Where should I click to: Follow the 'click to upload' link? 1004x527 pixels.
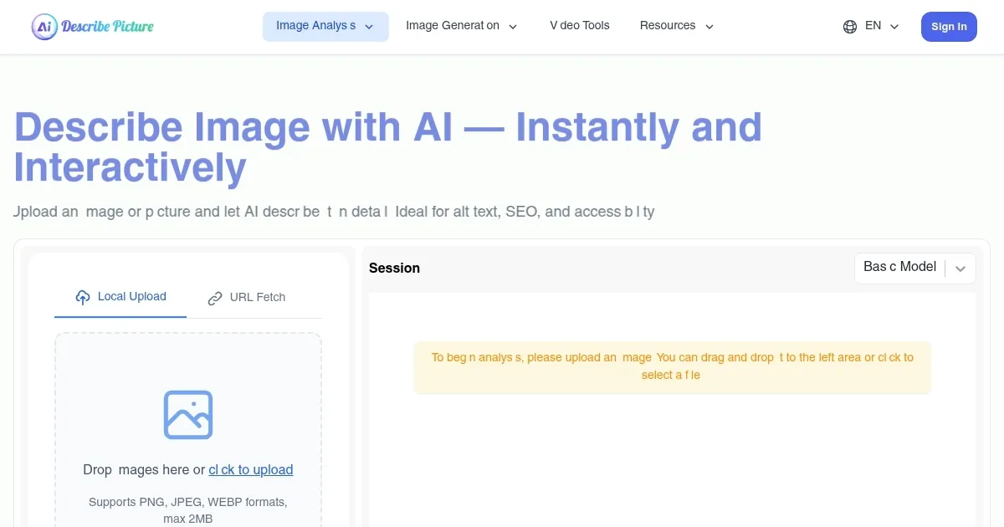pos(251,470)
